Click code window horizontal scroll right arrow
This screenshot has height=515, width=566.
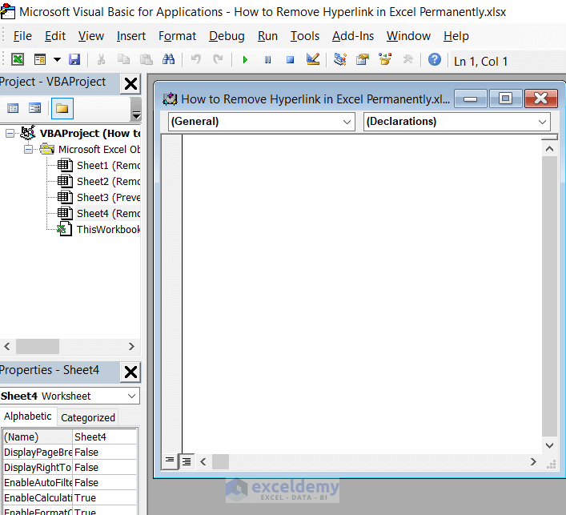[533, 461]
